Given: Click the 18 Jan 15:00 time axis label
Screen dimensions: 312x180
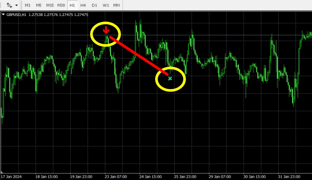Looking at the screenshot, I should [x=46, y=177].
